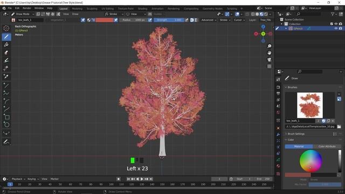Switch to the Sculpting workspace tab

click(x=92, y=9)
